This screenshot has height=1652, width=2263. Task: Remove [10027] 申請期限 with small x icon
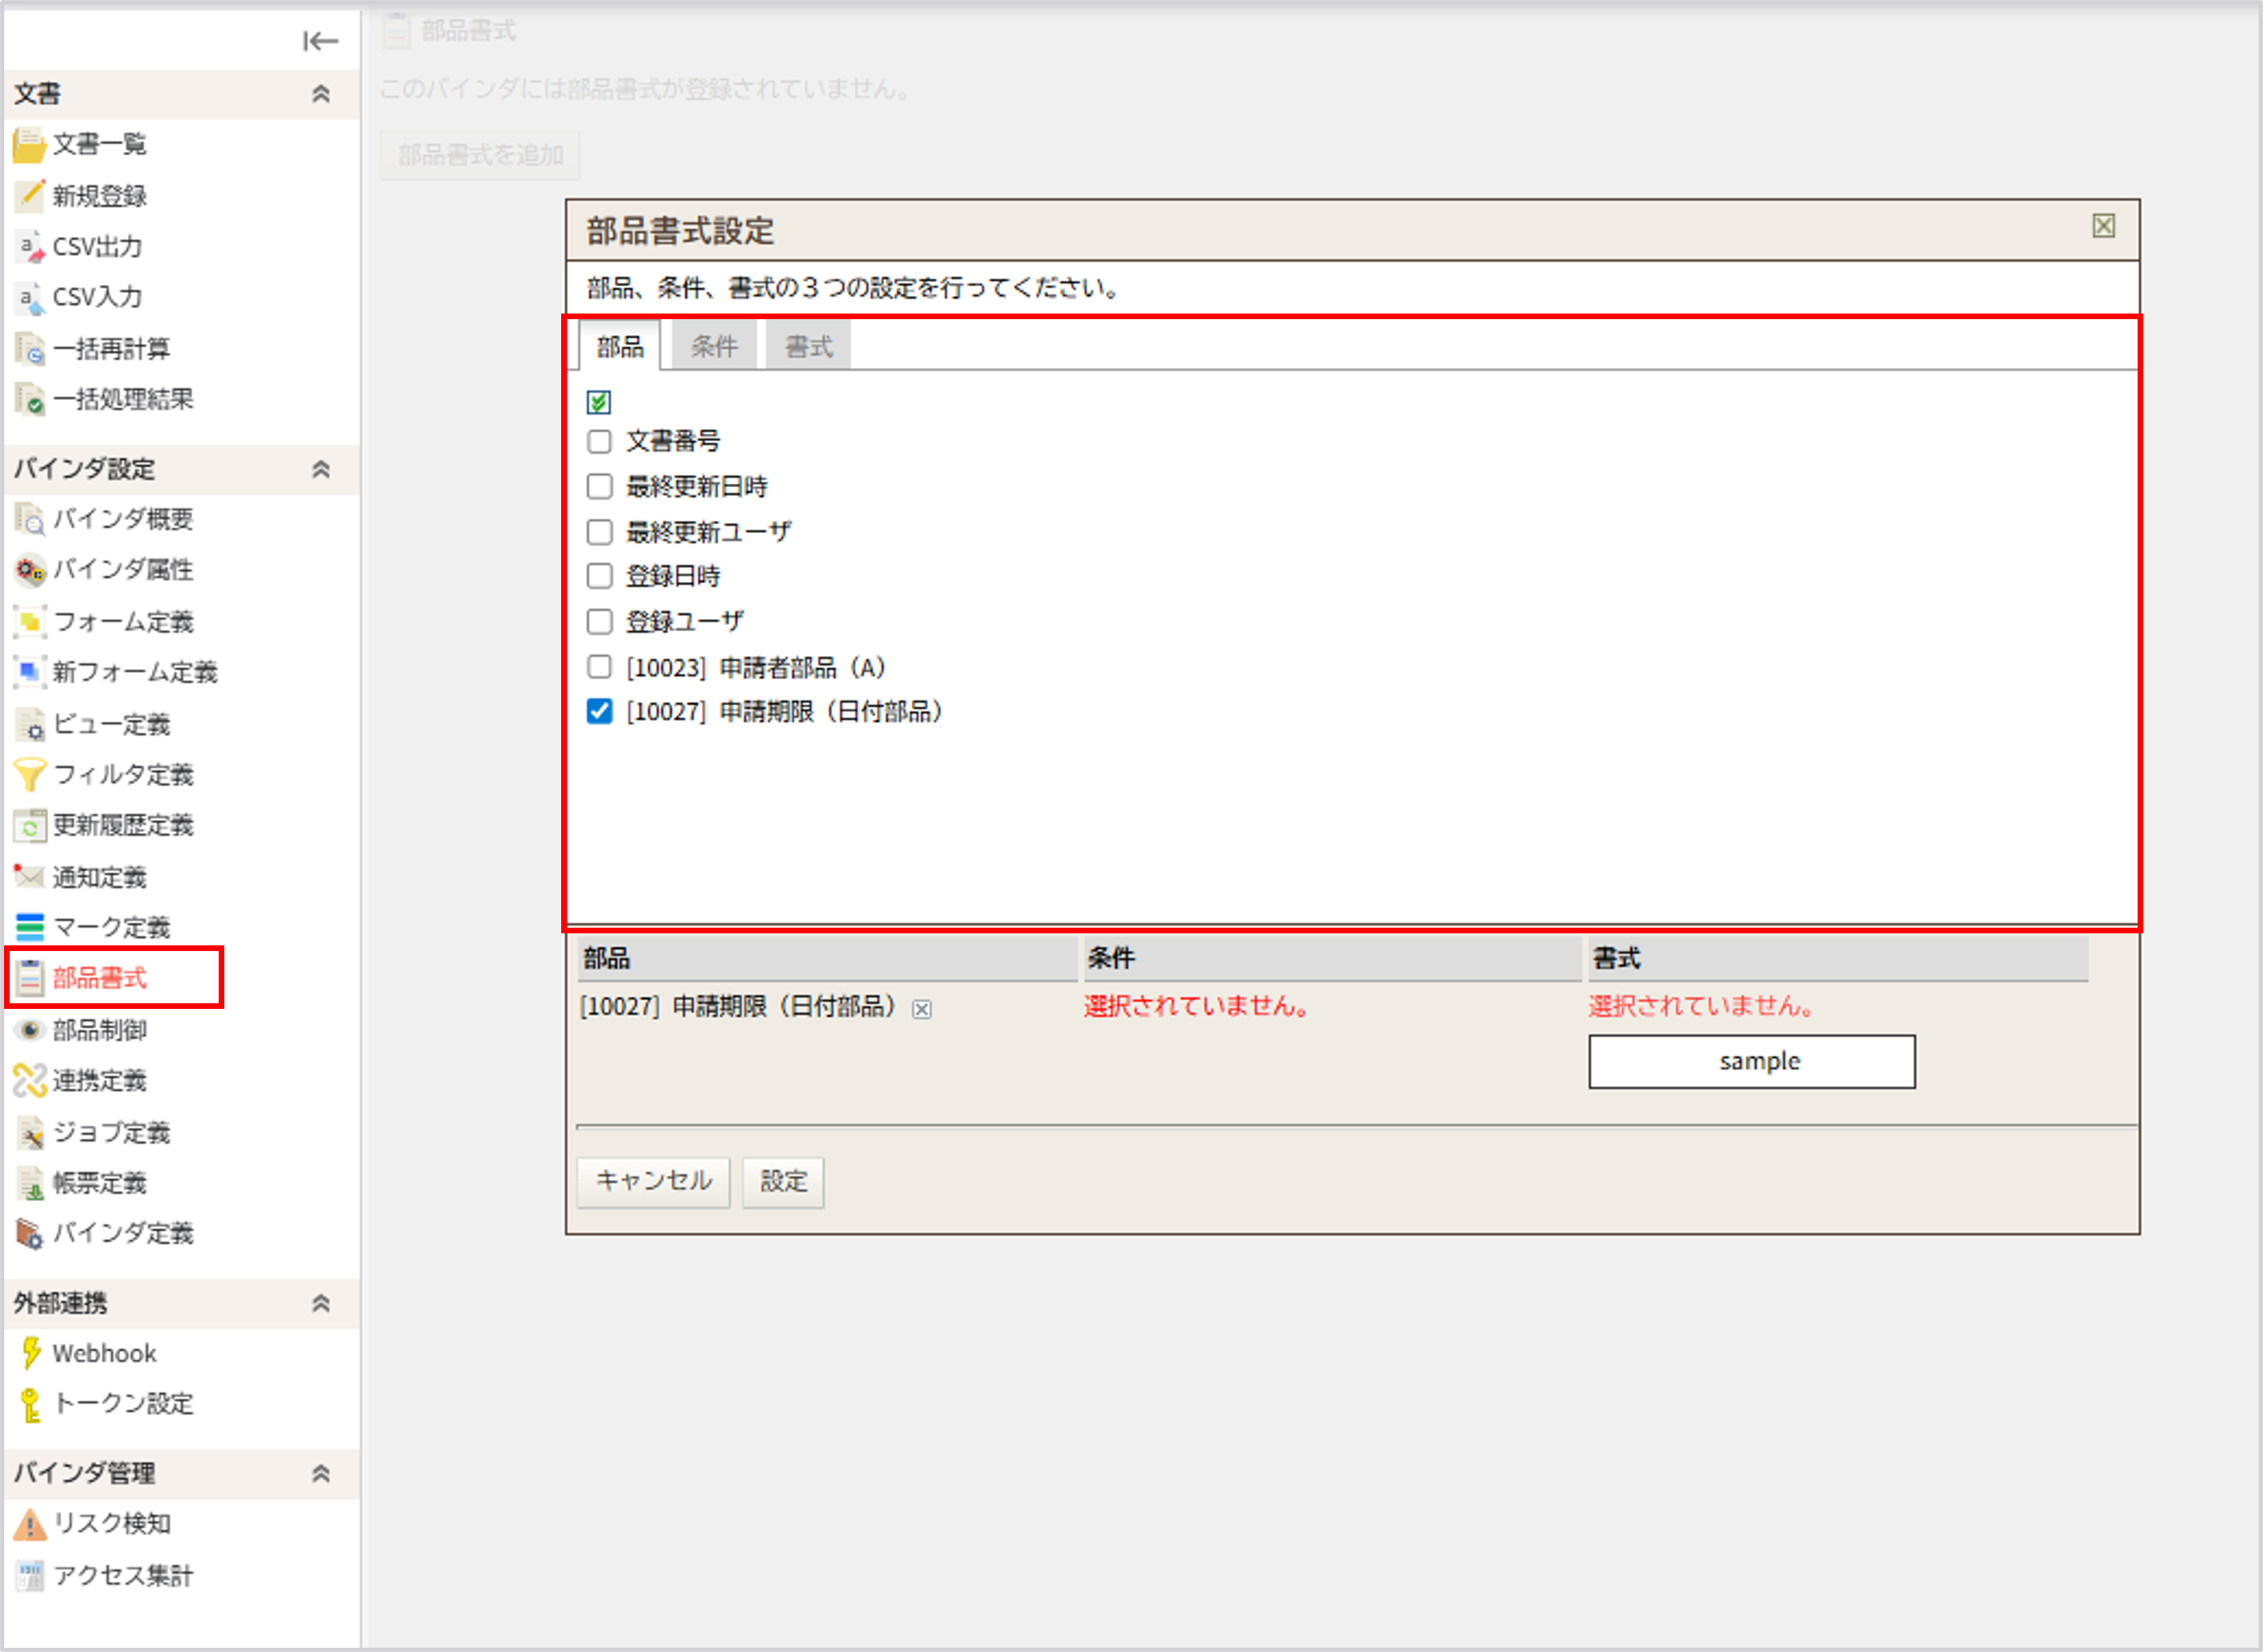pos(922,1010)
